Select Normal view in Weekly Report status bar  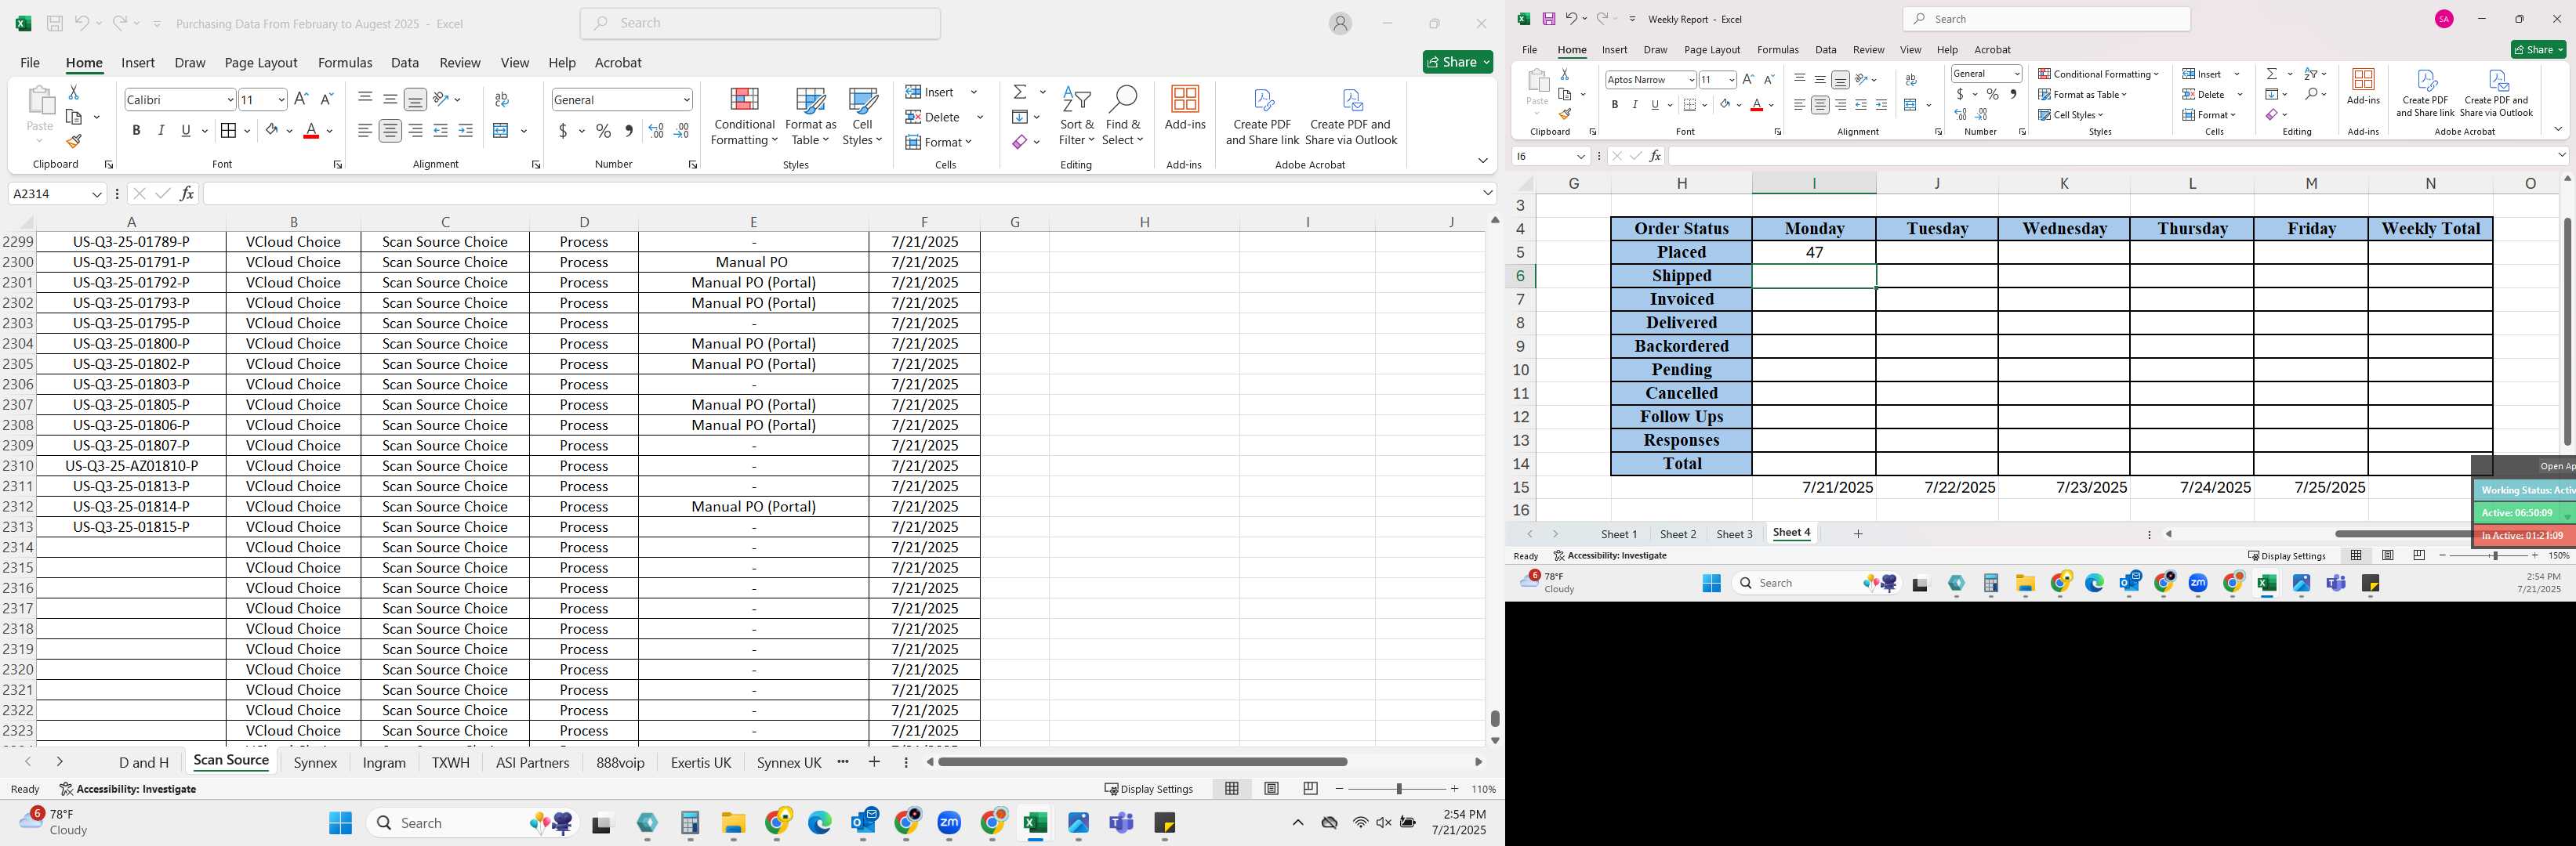coord(2356,555)
